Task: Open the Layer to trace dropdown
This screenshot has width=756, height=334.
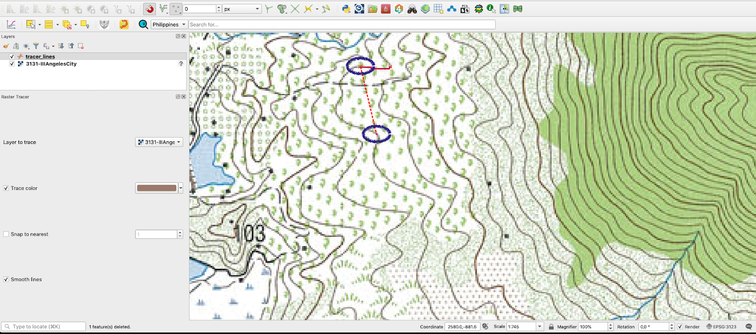Action: [x=159, y=142]
